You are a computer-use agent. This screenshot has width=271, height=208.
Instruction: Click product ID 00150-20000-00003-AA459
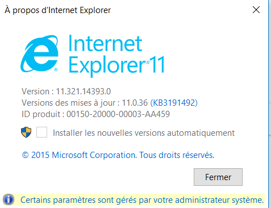click(118, 114)
